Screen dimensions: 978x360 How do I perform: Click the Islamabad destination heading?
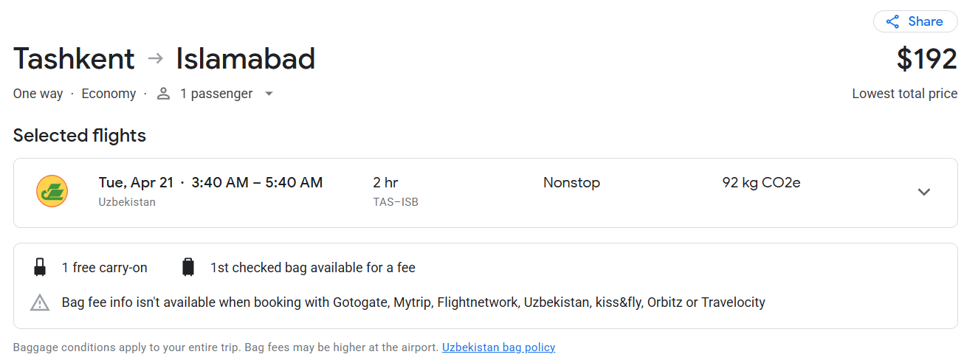[x=245, y=58]
